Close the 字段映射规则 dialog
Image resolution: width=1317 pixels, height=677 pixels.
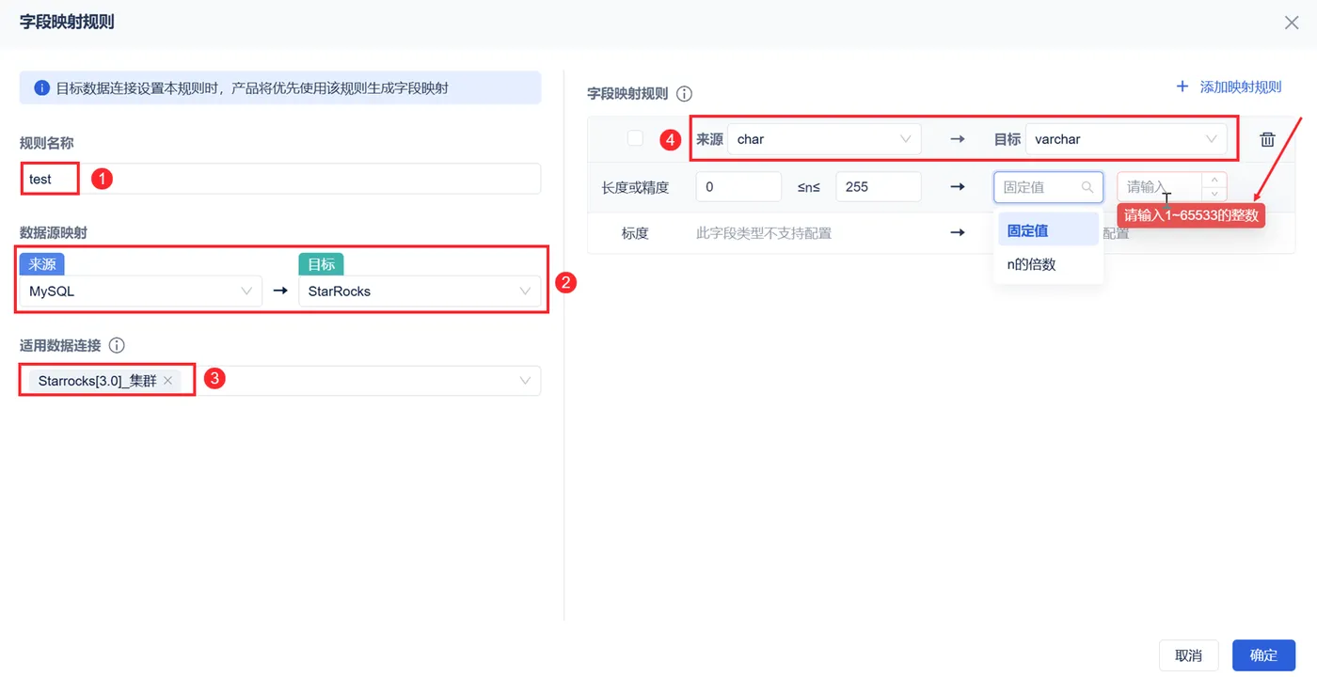1292,23
